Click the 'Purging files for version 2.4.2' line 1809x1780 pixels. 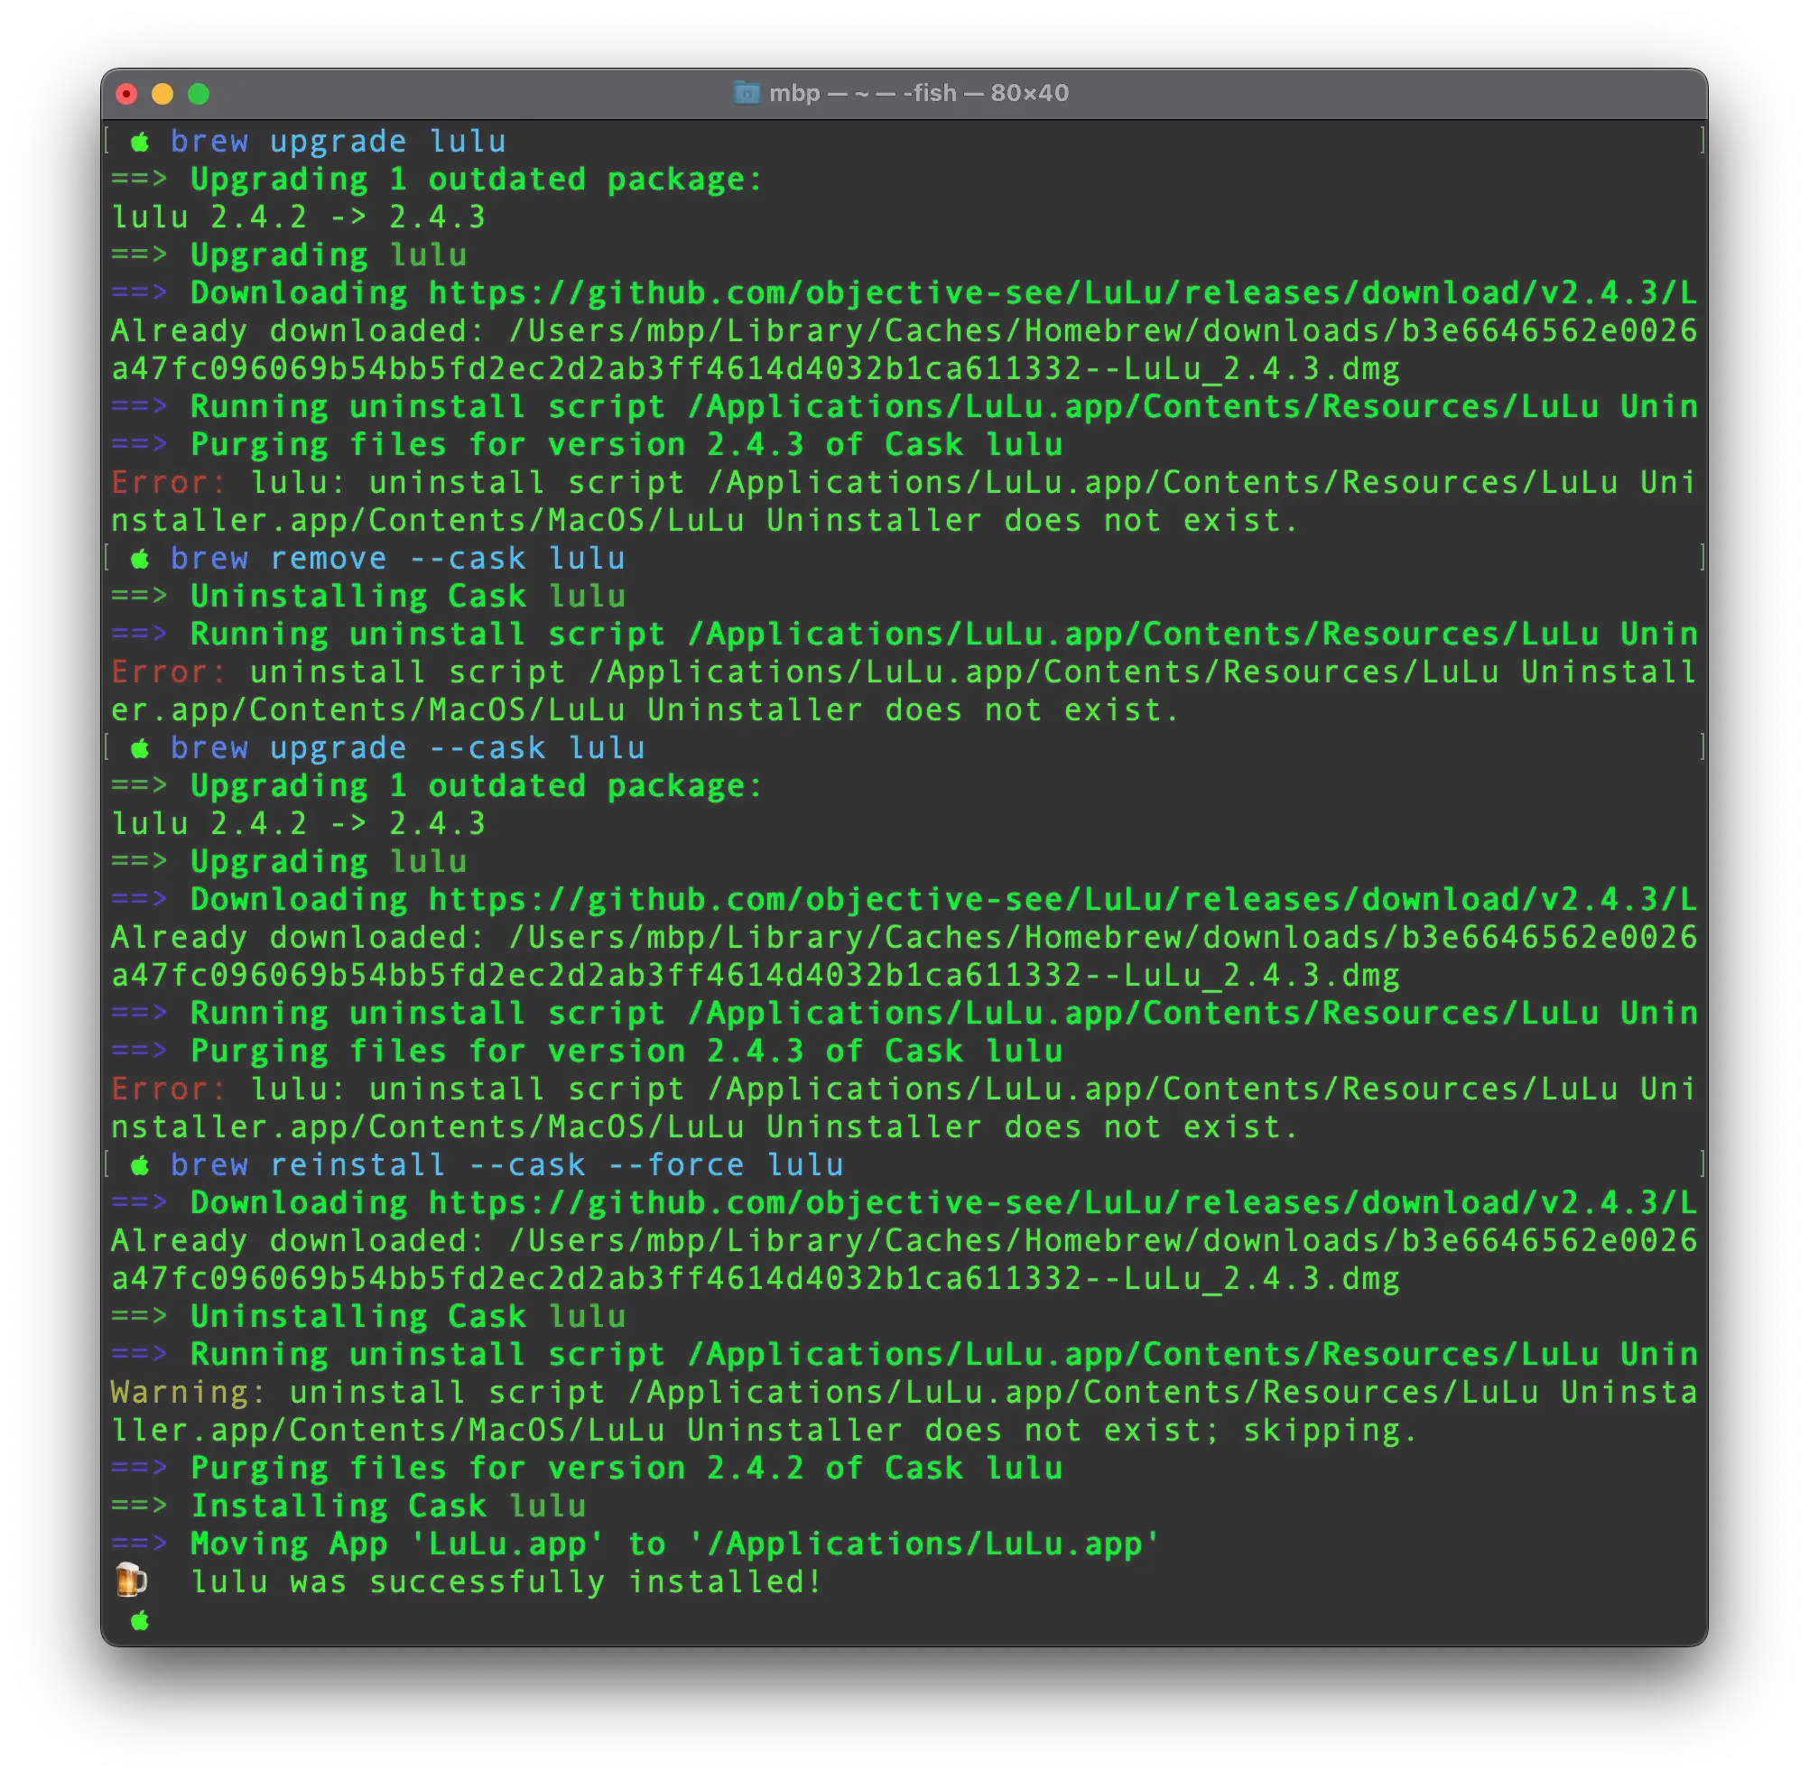(x=626, y=1469)
